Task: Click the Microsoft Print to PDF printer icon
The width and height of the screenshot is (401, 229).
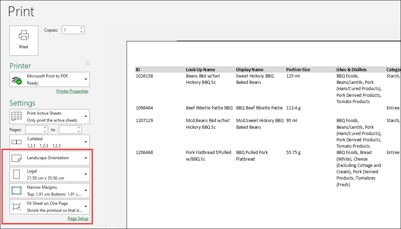Action: pos(16,80)
